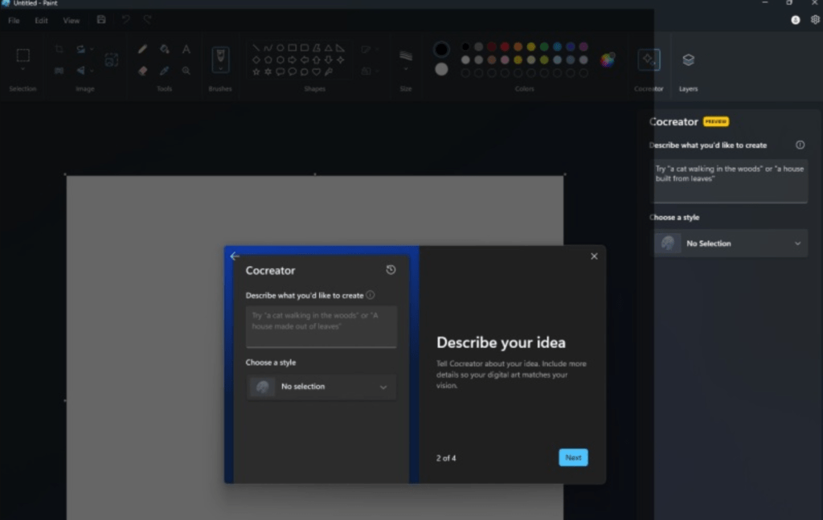Pick the Rectangle shape
Screen dimensions: 823x520
tap(293, 47)
